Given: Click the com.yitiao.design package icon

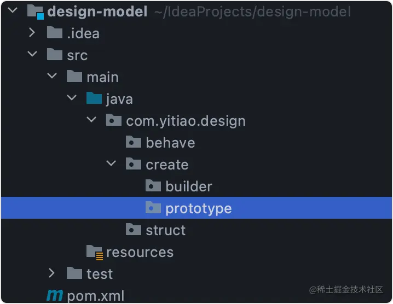Looking at the screenshot, I should pyautogui.click(x=114, y=120).
